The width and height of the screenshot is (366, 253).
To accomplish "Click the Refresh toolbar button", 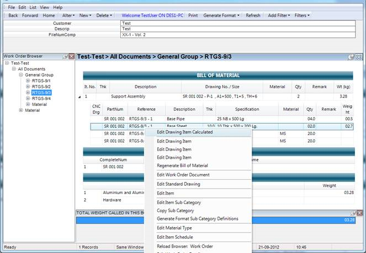I will 253,15.
